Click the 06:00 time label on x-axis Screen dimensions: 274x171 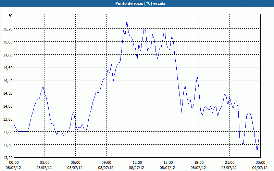75,163
